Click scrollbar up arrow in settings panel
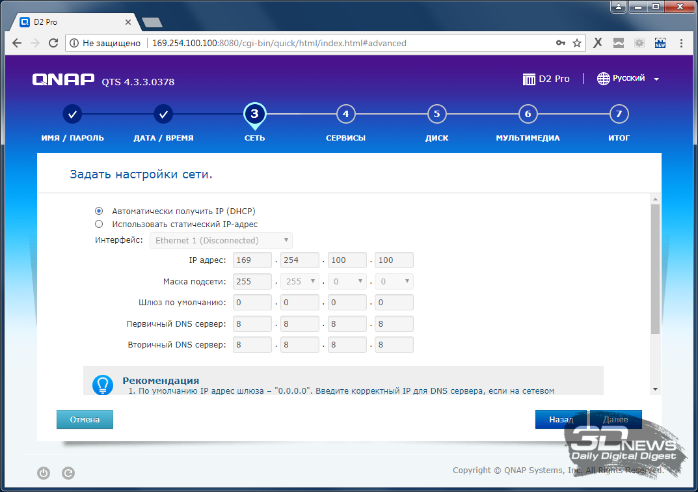Viewport: 698px width, 492px height. coord(655,199)
